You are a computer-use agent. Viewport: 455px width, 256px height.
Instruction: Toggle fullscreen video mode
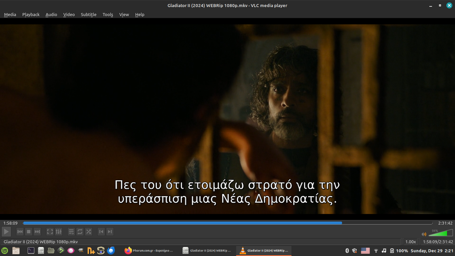click(50, 232)
